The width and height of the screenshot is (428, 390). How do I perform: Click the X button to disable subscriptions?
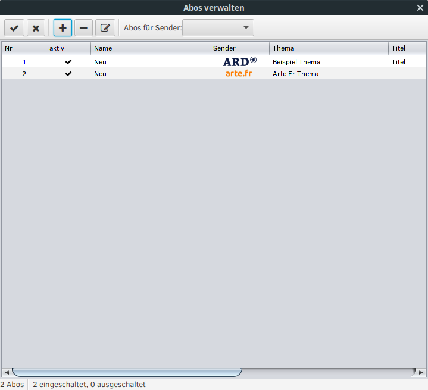tap(36, 28)
